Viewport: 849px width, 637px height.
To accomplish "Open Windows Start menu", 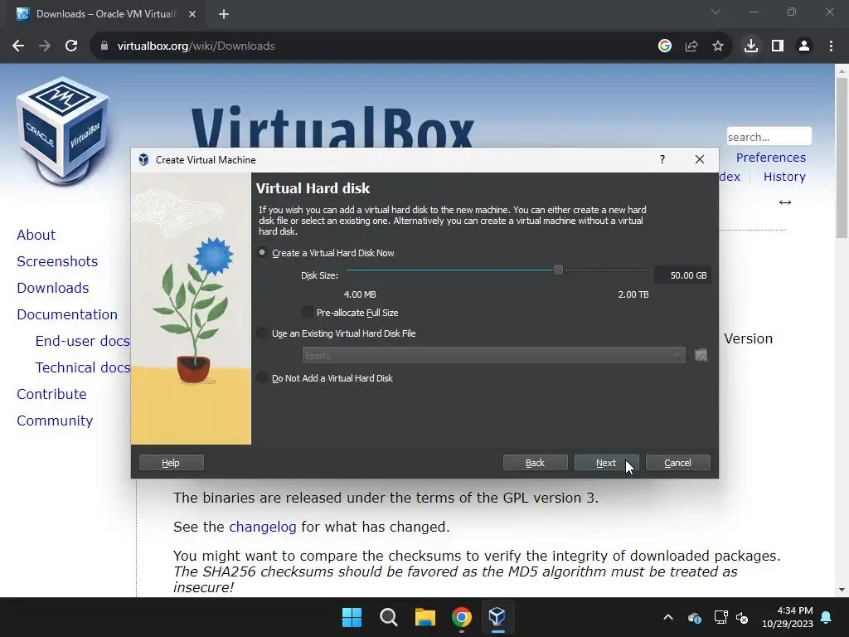I will (352, 617).
